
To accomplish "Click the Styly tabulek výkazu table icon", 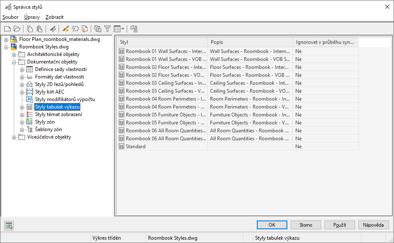I will pyautogui.click(x=29, y=107).
